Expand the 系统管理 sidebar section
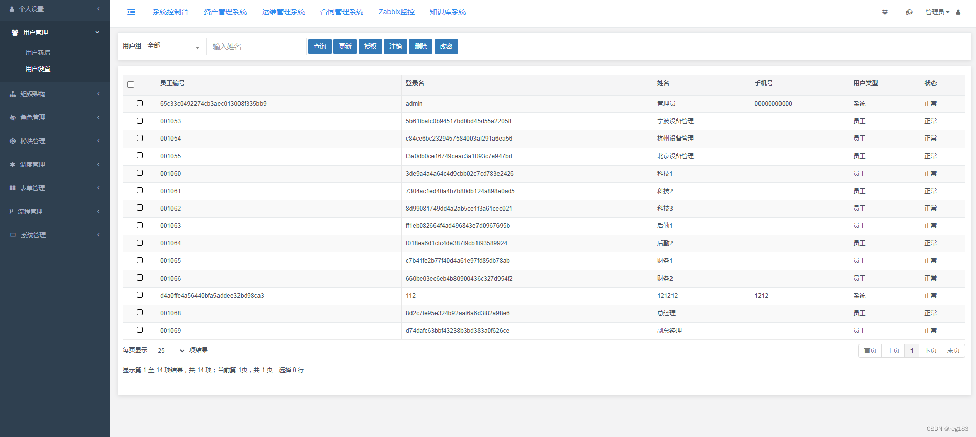Image resolution: width=976 pixels, height=437 pixels. 55,235
